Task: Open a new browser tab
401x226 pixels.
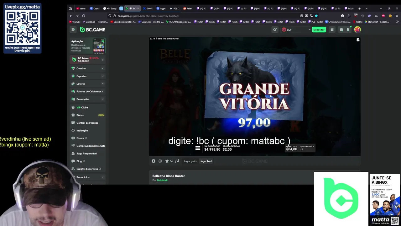Action: click(x=359, y=8)
